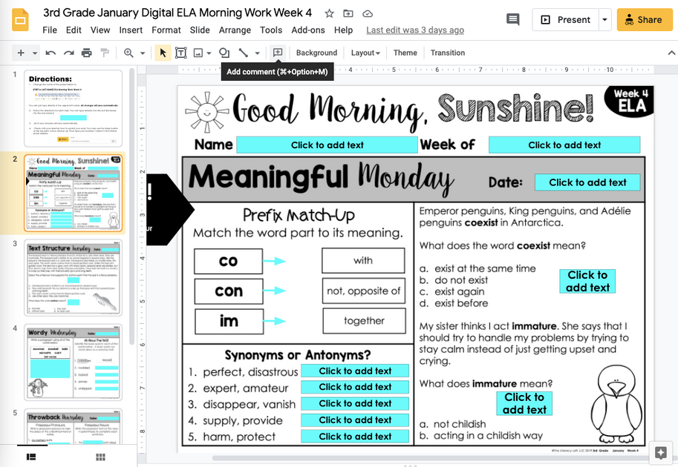
Task: Open comment history
Action: pos(512,20)
